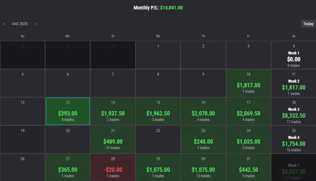Viewport: 316px width, 181px height.
Task: Select empty day October 26
Action: click(x=22, y=167)
